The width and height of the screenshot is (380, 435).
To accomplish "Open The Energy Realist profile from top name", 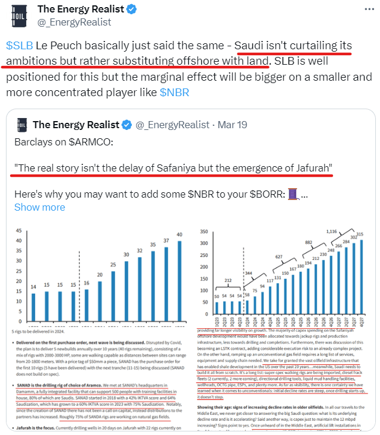I will tap(80, 9).
